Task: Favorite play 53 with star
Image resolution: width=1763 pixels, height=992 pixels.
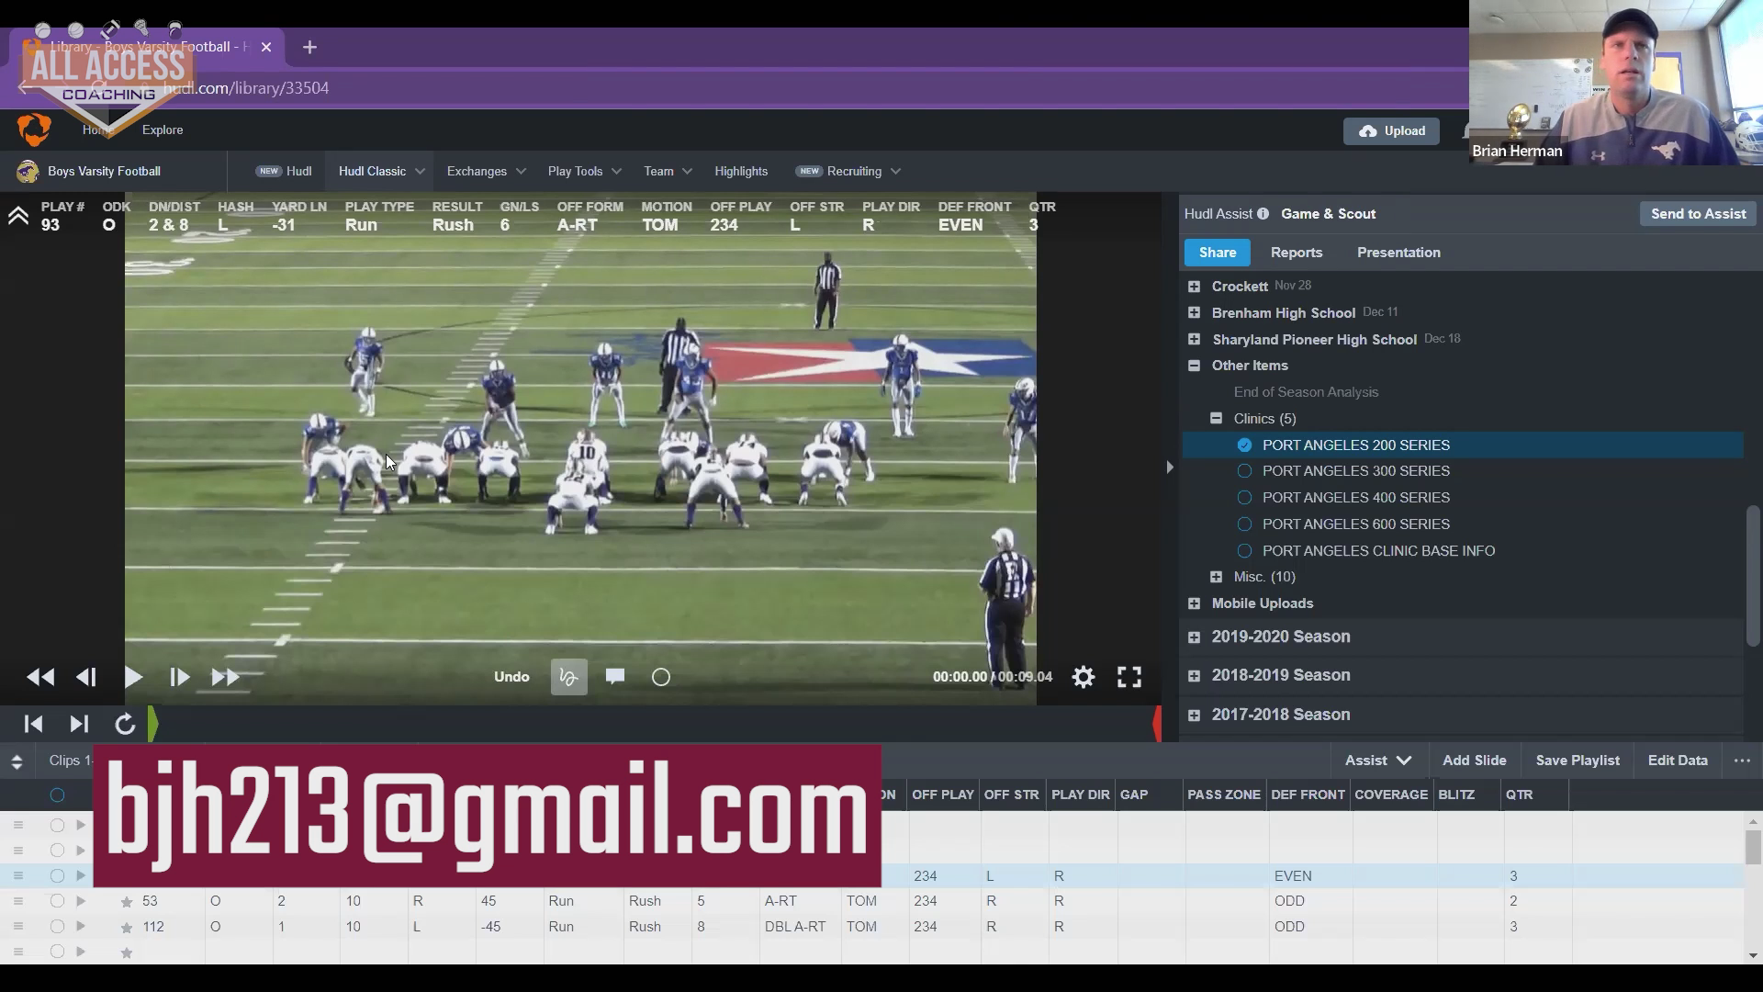Action: [x=127, y=902]
